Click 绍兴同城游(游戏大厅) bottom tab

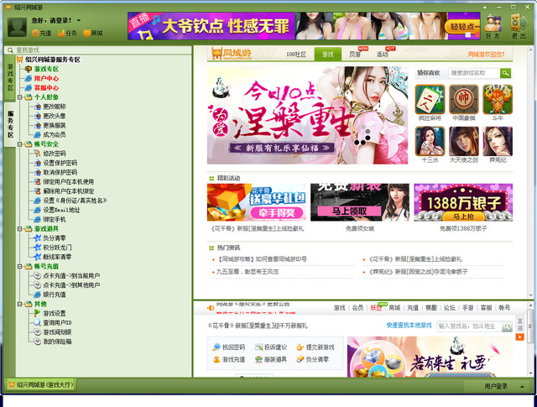[41, 384]
